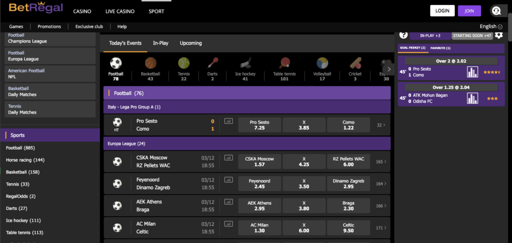Switch to Upcoming tab

190,43
